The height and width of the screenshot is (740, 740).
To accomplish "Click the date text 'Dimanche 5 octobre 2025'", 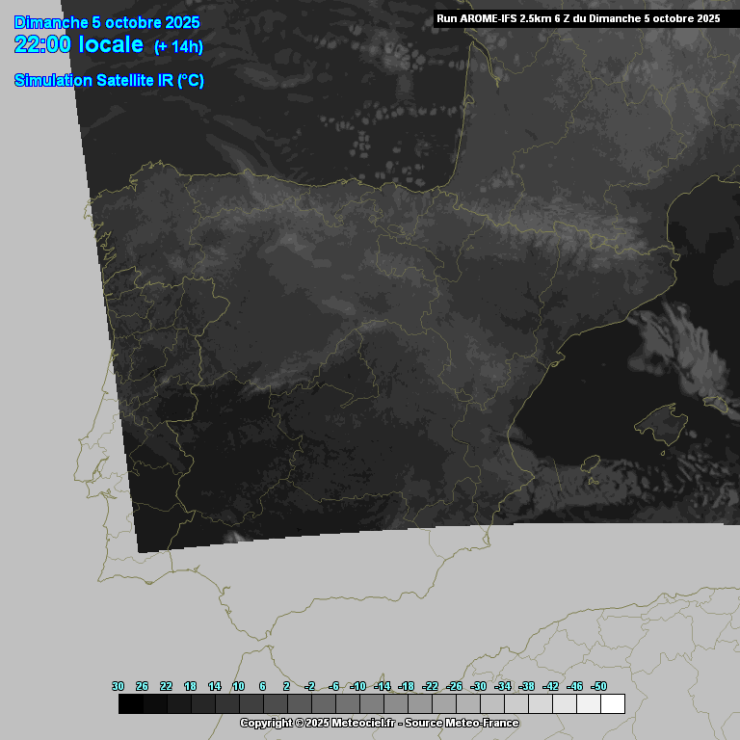I will (x=107, y=22).
